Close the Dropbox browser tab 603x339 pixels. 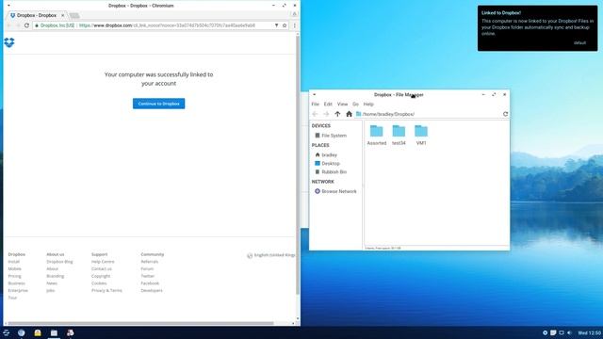pyautogui.click(x=63, y=15)
